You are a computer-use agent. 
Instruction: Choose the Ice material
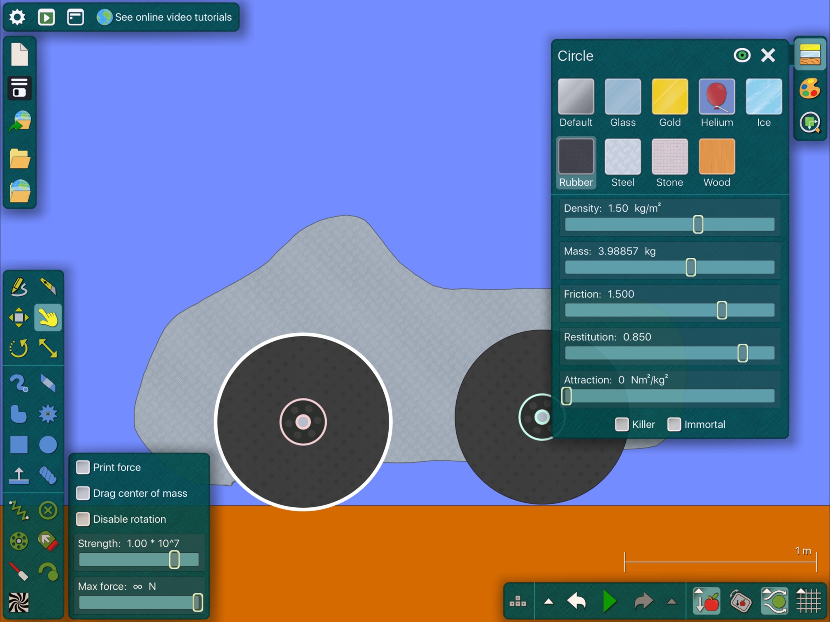764,103
